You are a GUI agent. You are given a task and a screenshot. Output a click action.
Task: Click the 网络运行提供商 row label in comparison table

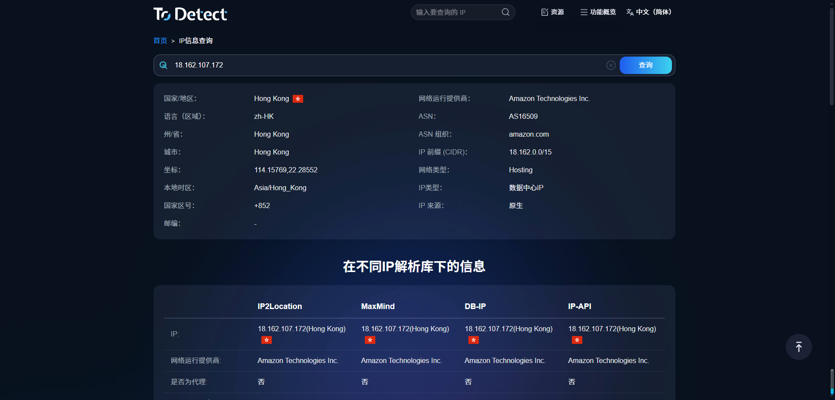click(196, 360)
